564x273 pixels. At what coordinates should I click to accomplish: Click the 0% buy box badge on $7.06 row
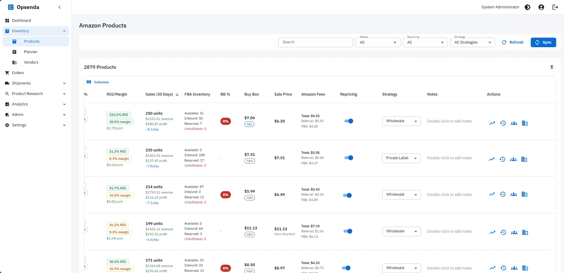[226, 121]
